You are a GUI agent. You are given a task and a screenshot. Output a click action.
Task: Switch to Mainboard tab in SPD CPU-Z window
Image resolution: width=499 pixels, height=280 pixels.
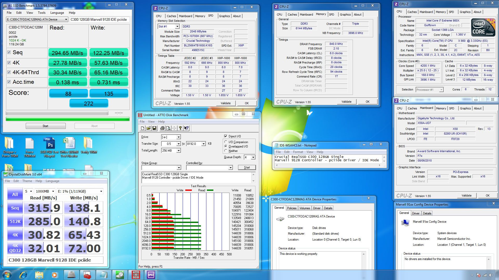pos(186,16)
